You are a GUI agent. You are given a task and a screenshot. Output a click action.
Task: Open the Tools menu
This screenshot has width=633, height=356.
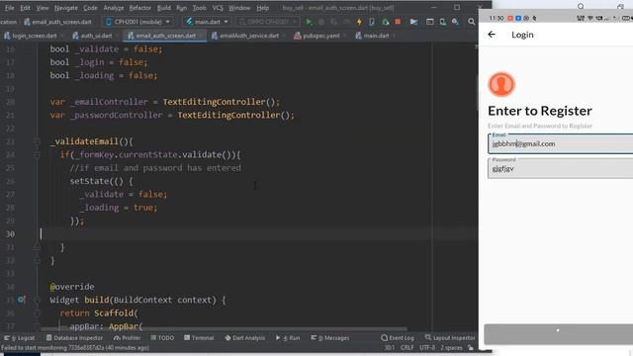[x=199, y=8]
